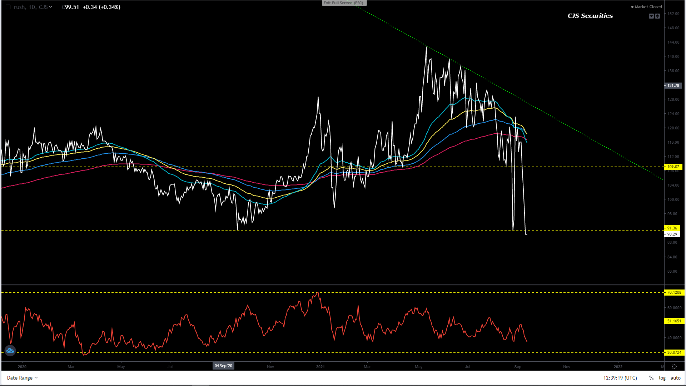Click the 91.36 yellow price label
Image resolution: width=686 pixels, height=386 pixels.
click(672, 228)
